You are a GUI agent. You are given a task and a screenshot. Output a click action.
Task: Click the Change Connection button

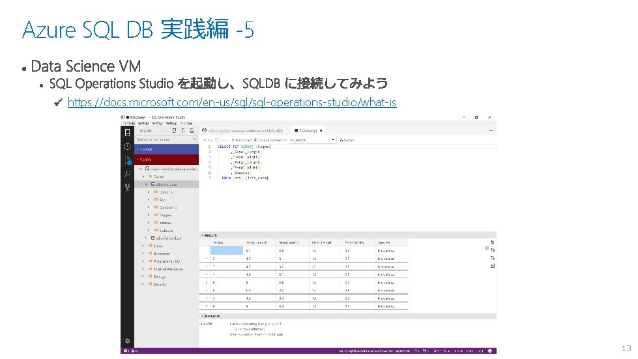(x=270, y=140)
